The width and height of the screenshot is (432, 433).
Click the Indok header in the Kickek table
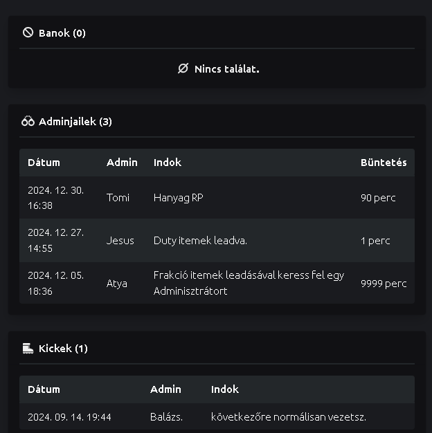tap(224, 389)
